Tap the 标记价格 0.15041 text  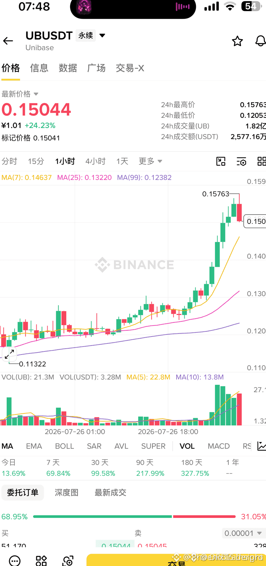31,138
